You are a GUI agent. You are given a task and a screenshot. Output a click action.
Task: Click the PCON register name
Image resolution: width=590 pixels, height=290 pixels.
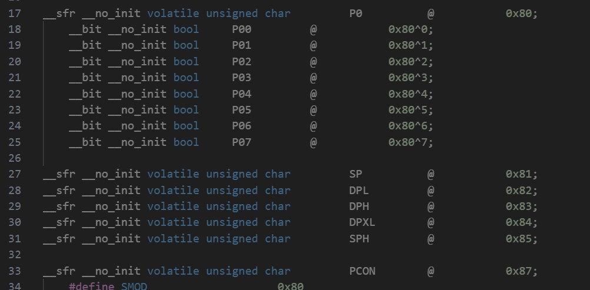pos(362,271)
